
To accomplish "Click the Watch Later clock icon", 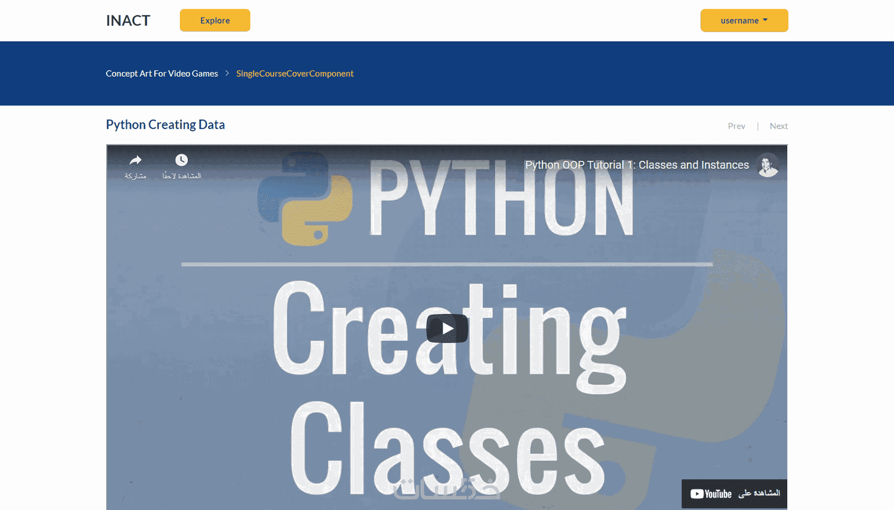I will (181, 160).
